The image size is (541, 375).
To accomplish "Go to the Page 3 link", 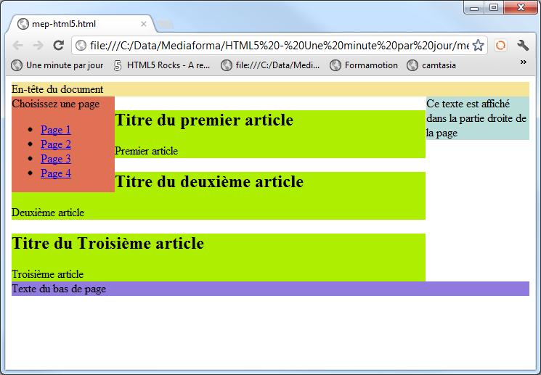I will [56, 159].
